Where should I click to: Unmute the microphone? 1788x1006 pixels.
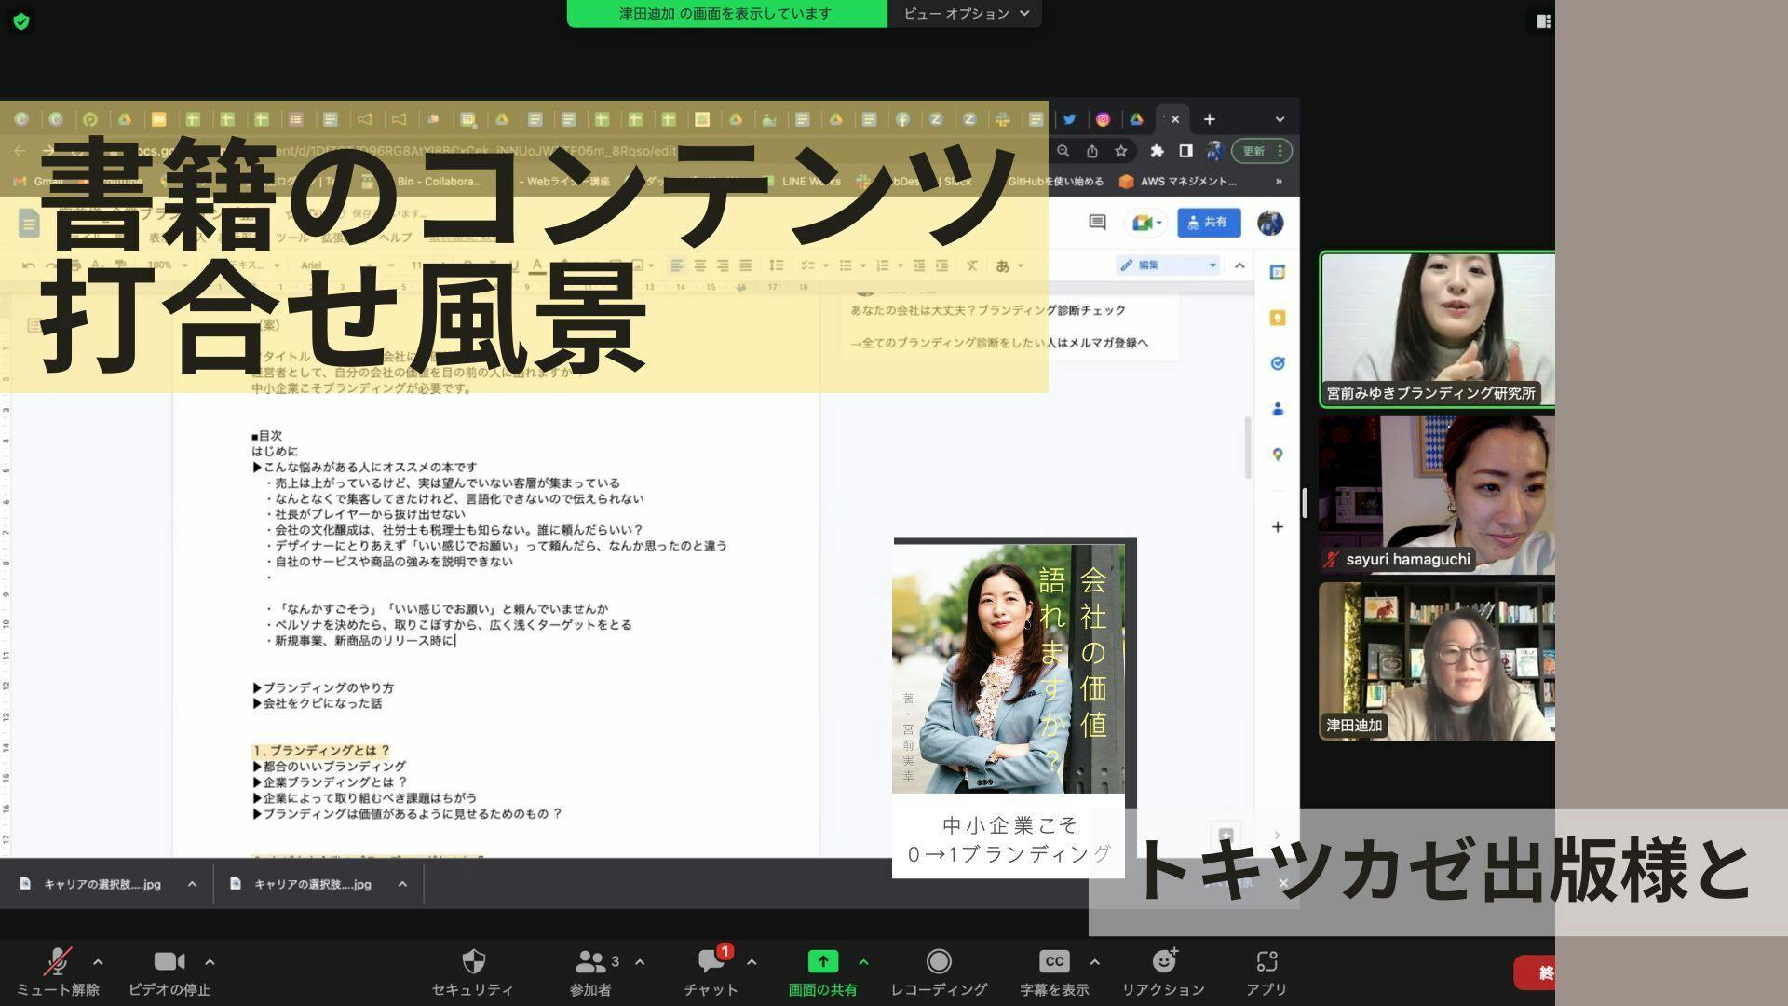58,961
